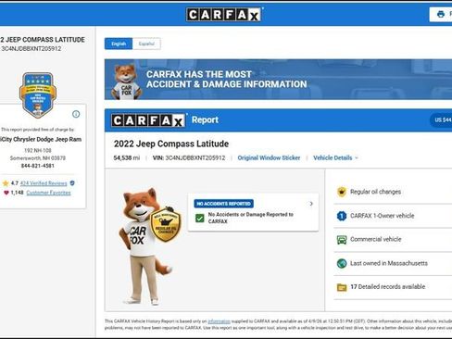Click Last owned in Massachusetts text
The height and width of the screenshot is (339, 452).
[x=389, y=263]
